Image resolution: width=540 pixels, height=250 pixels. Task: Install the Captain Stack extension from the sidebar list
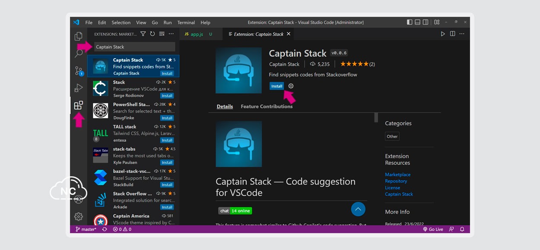coord(167,74)
